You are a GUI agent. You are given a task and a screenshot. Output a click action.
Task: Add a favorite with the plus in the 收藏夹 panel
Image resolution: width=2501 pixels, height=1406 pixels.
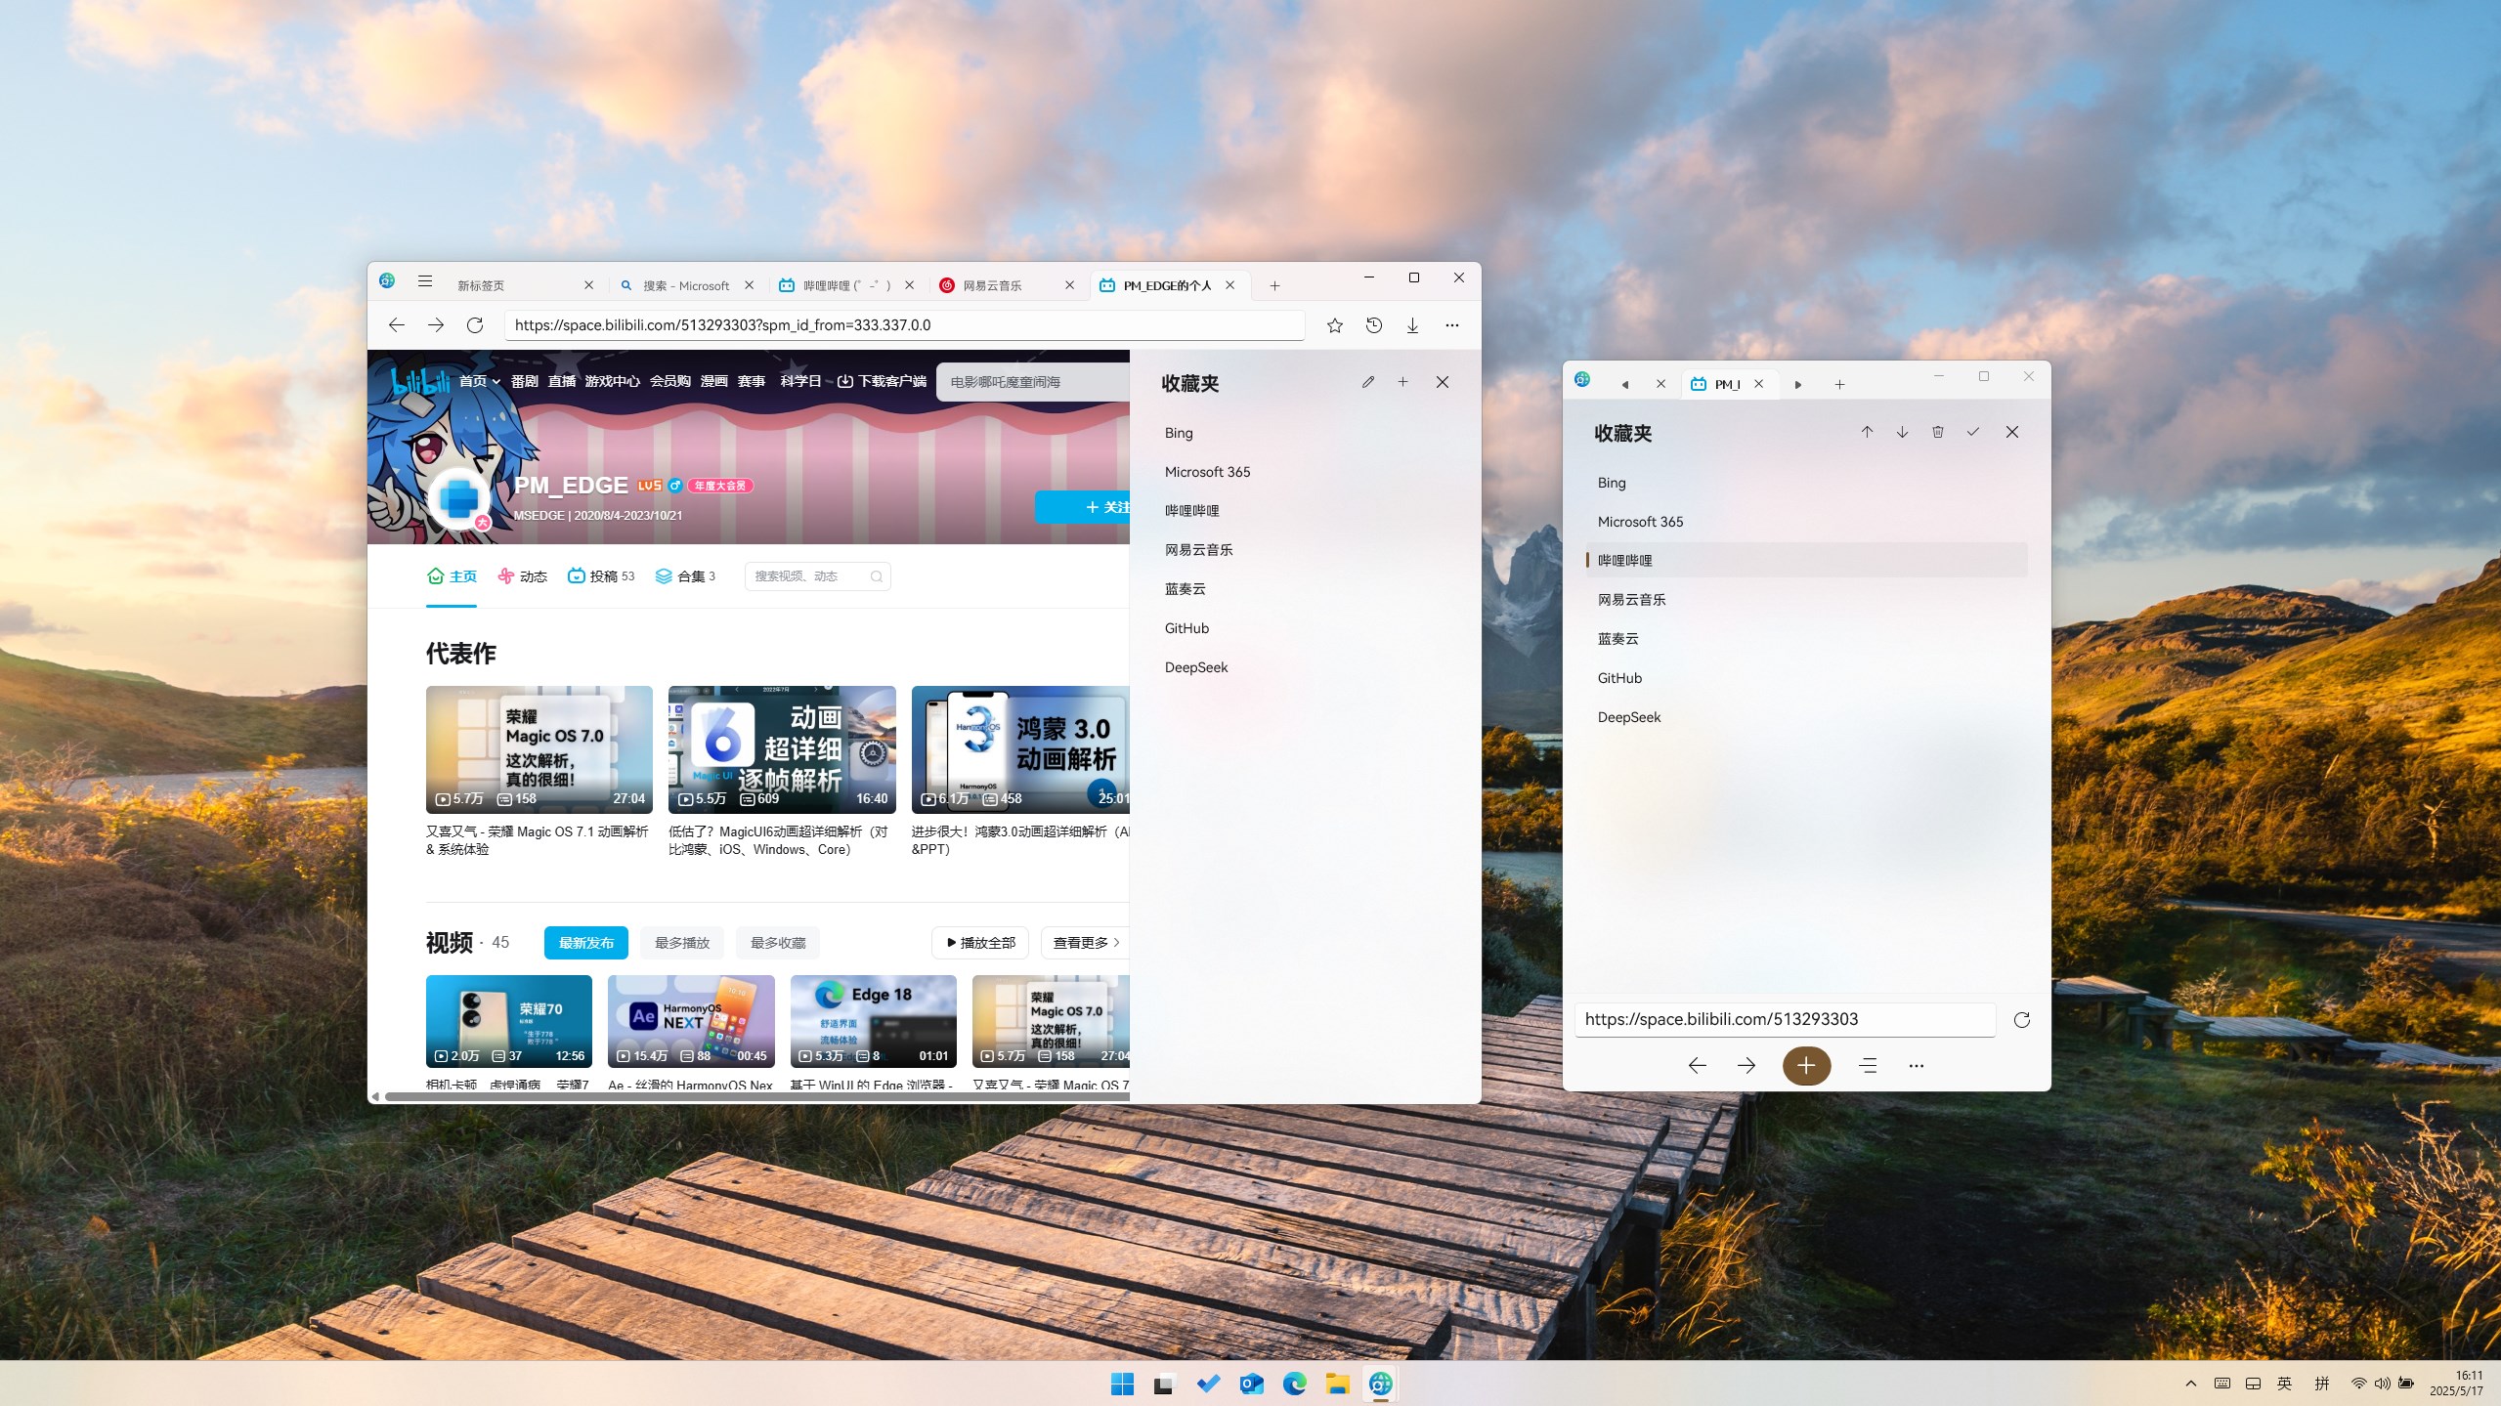point(1402,382)
